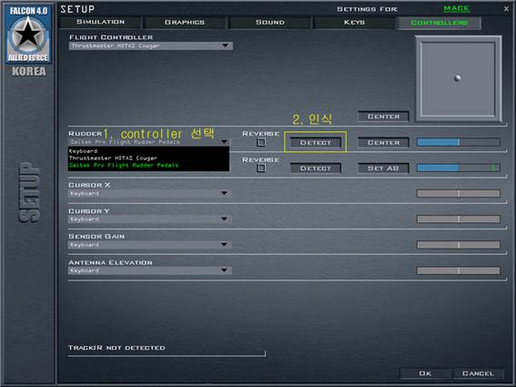The height and width of the screenshot is (387, 516).
Task: Toggle the second Reverse checkbox below Rudder
Action: (x=261, y=168)
